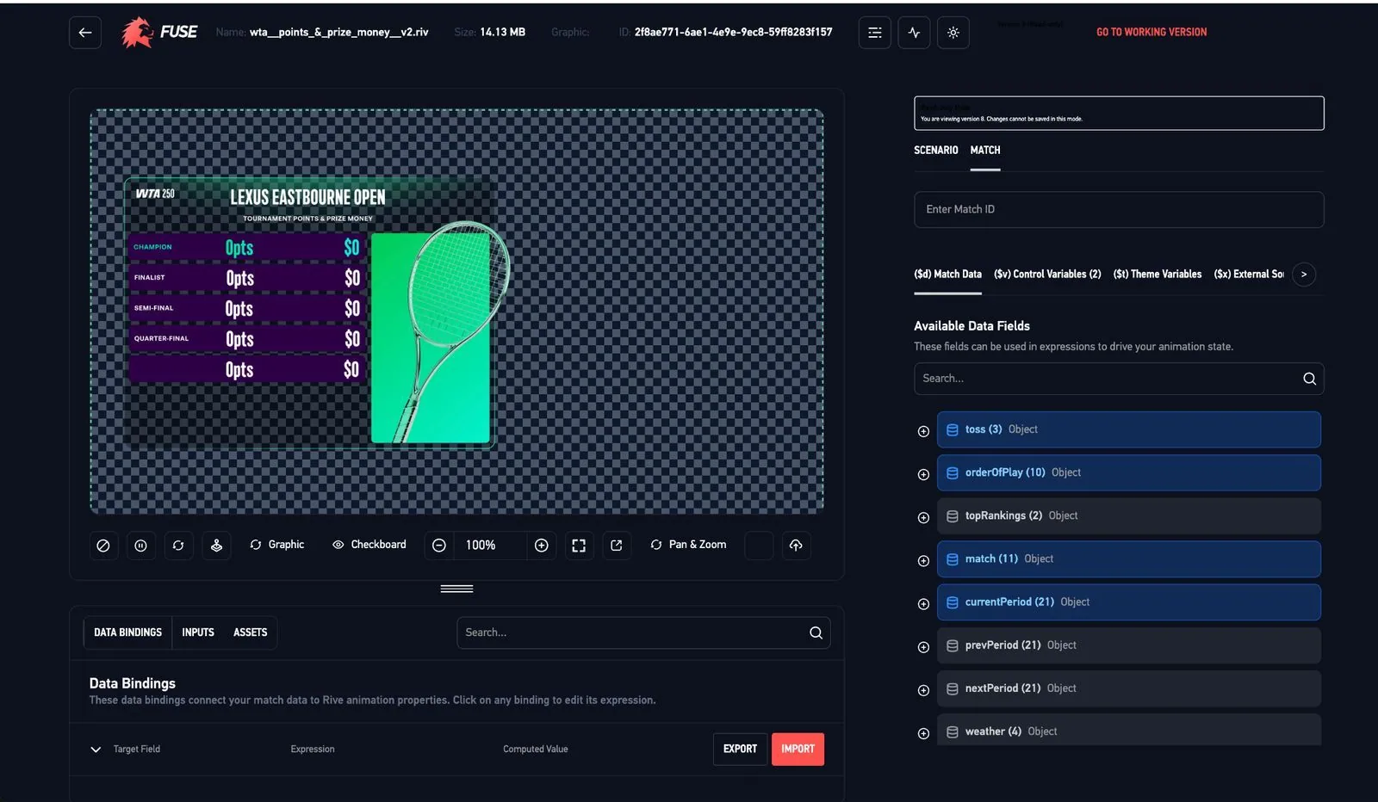The image size is (1378, 802).
Task: Zoom in with the plus icon
Action: (542, 546)
